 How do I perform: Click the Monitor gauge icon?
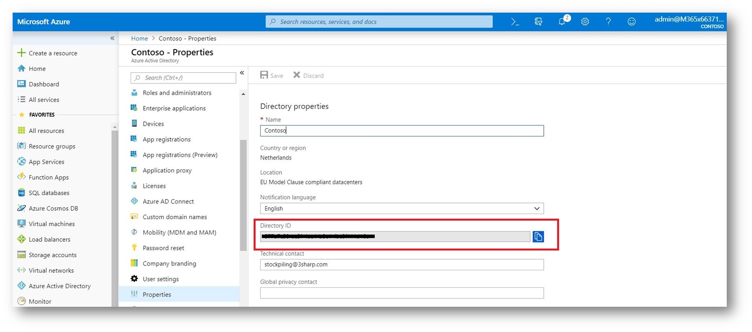pyautogui.click(x=21, y=301)
